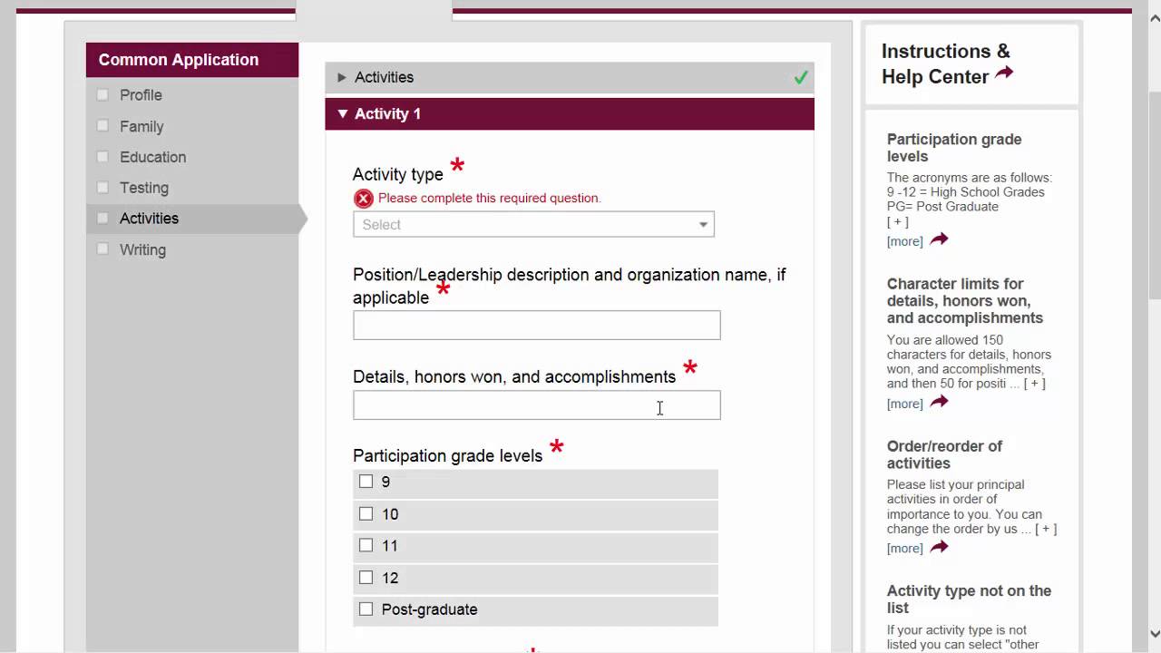Image resolution: width=1161 pixels, height=653 pixels.
Task: Expand the collapsed Activities section
Action: pyautogui.click(x=342, y=78)
